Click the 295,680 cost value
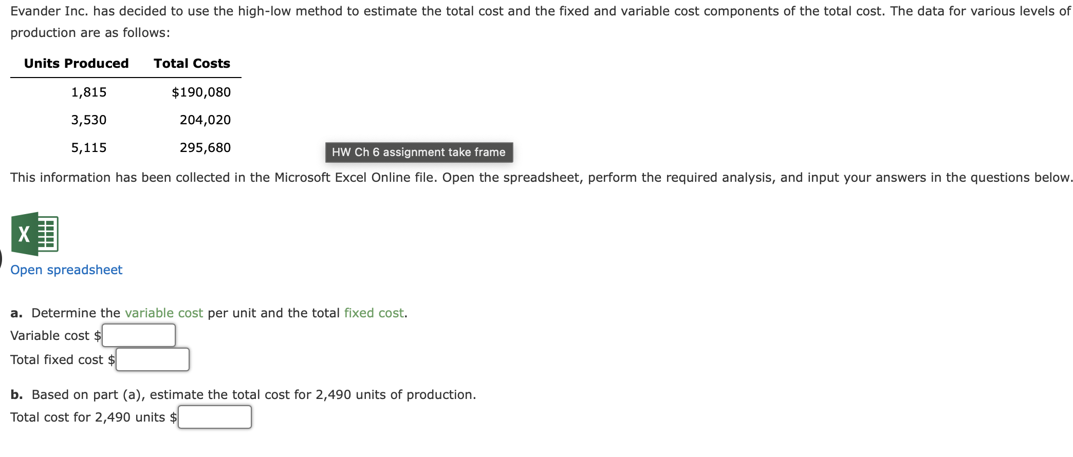 tap(205, 147)
